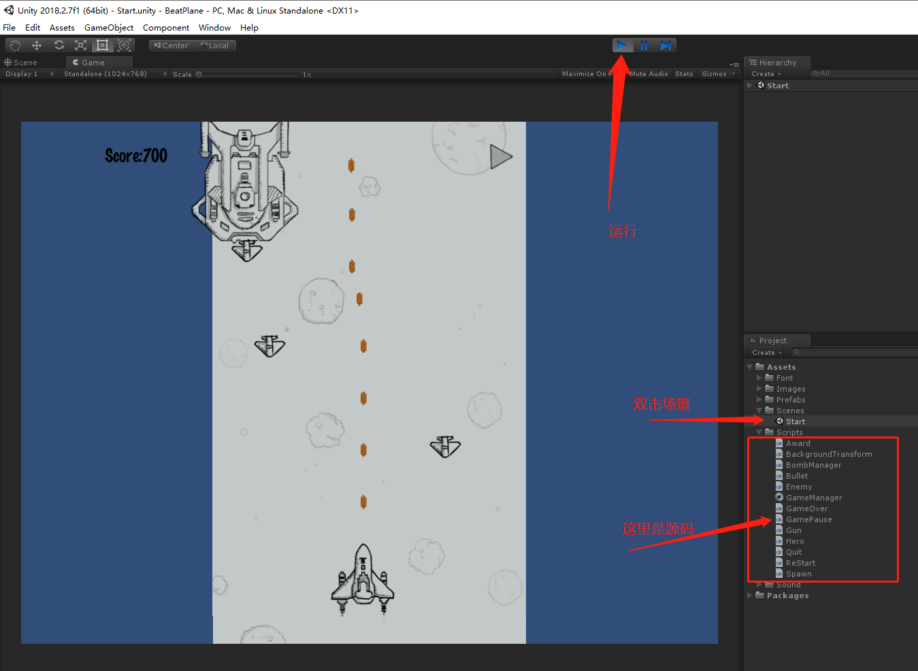Open the Display 1 dropdown
The width and height of the screenshot is (918, 671).
29,74
